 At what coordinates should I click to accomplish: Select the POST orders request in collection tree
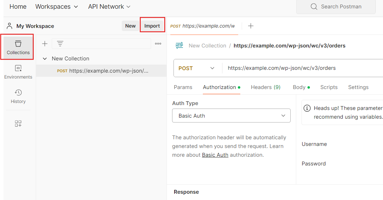(x=101, y=71)
